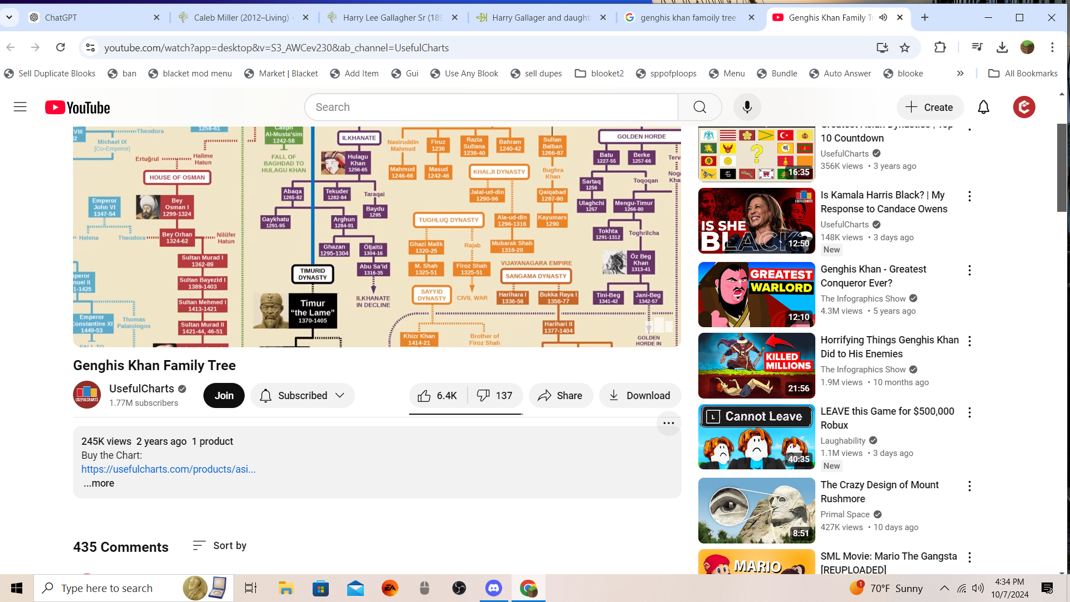Click the Share arrow button
Image resolution: width=1070 pixels, height=602 pixels.
tap(561, 396)
